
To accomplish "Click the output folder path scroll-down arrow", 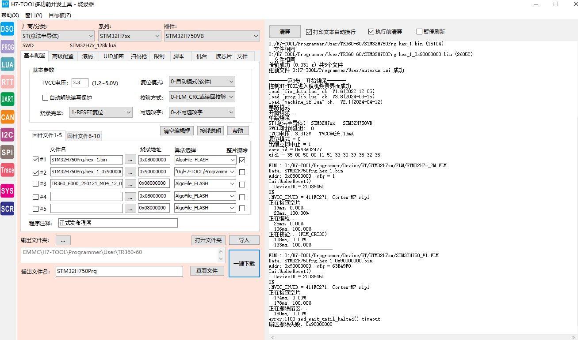I will (222, 260).
